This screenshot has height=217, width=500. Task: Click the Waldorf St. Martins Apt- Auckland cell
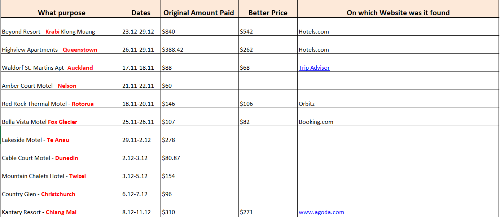coord(61,63)
